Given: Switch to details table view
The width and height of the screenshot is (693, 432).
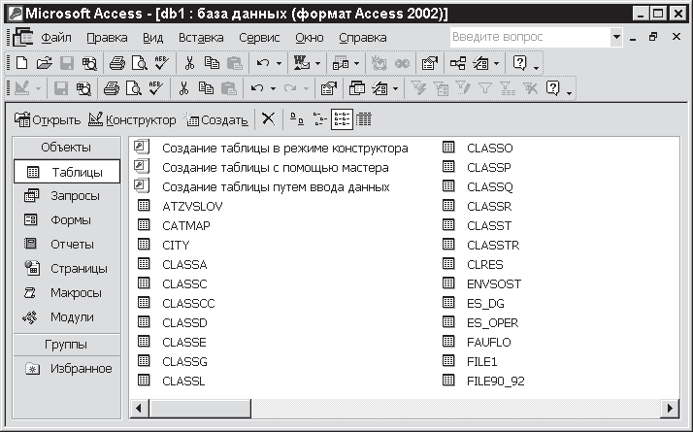Looking at the screenshot, I should (x=364, y=119).
